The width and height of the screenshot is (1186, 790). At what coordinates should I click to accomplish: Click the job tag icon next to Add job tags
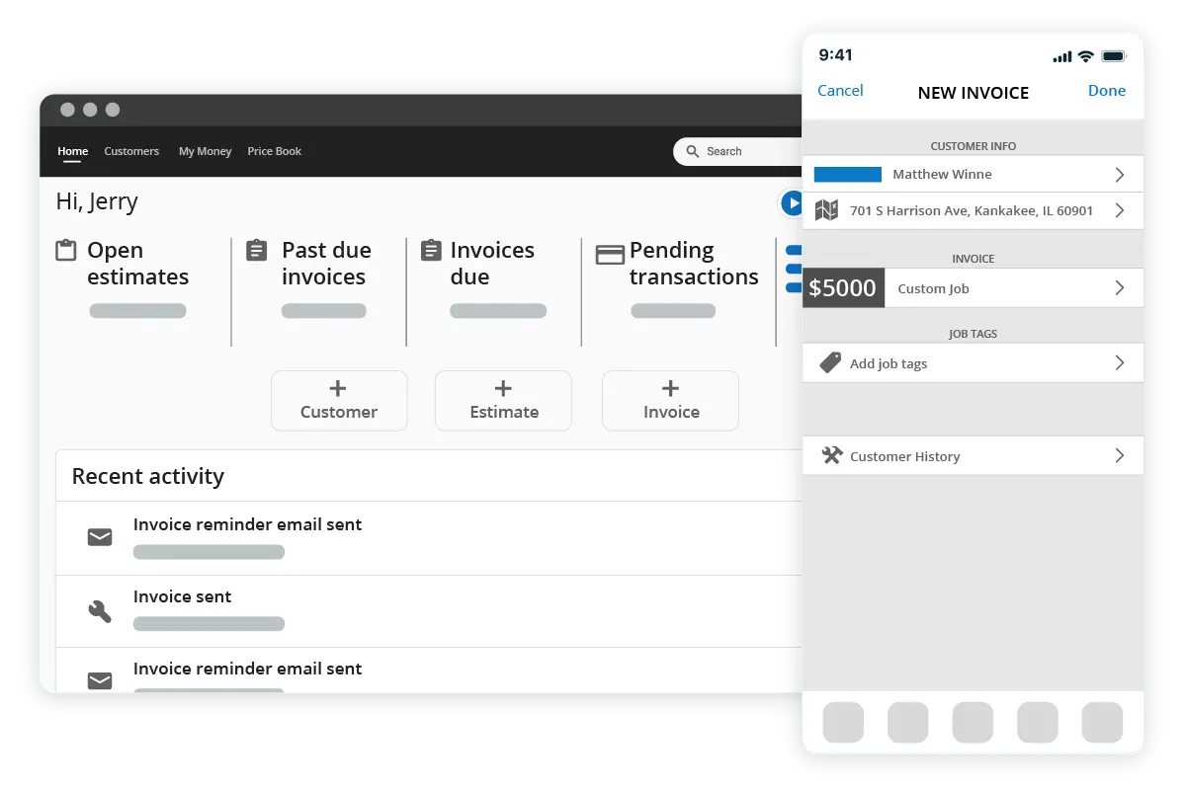[829, 362]
